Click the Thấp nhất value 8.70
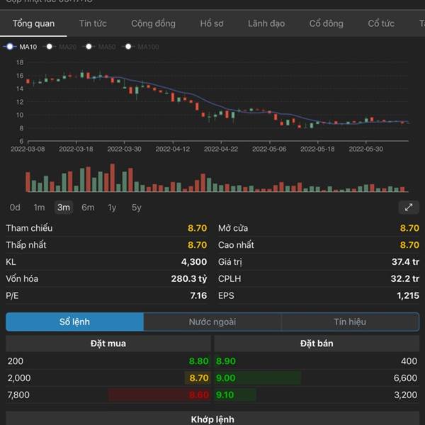 [x=198, y=245]
